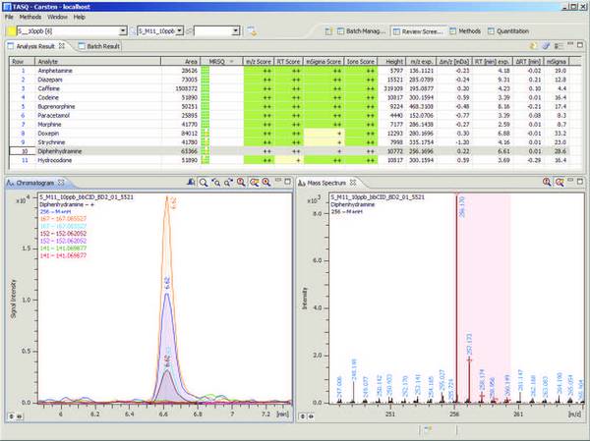Click the Hydrocodone RT Score cell
This screenshot has height=441, width=590.
tap(288, 160)
